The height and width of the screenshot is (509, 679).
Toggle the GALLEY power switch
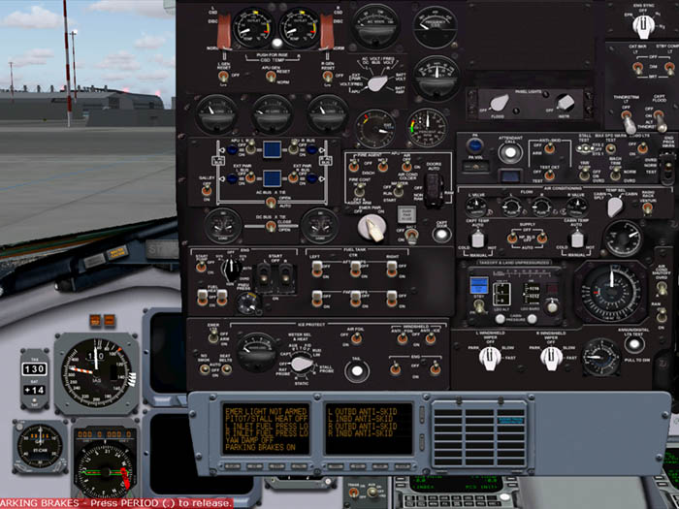coord(207,190)
